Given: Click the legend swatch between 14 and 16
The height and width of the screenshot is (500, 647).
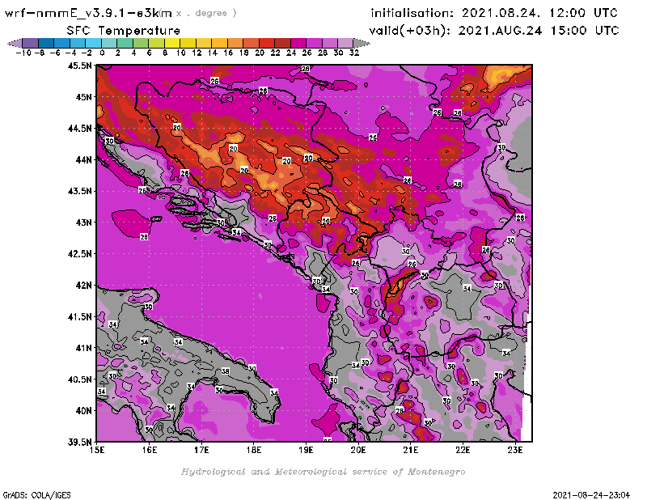Looking at the screenshot, I should click(x=219, y=43).
